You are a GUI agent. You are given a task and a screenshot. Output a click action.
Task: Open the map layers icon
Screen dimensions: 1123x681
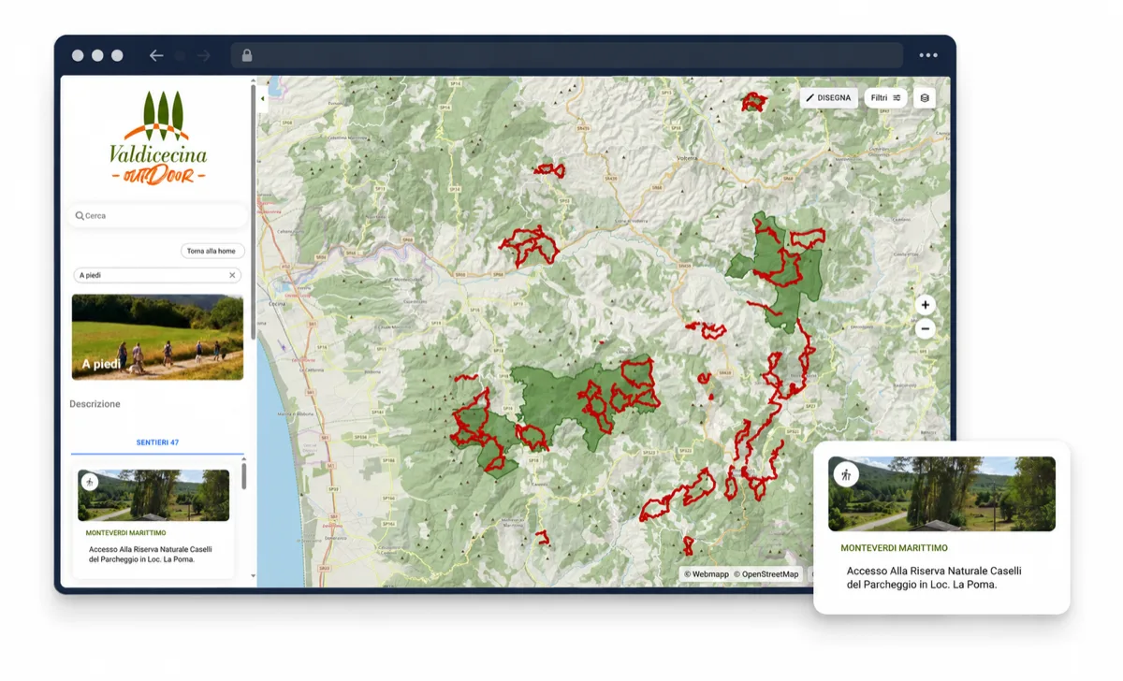click(925, 97)
